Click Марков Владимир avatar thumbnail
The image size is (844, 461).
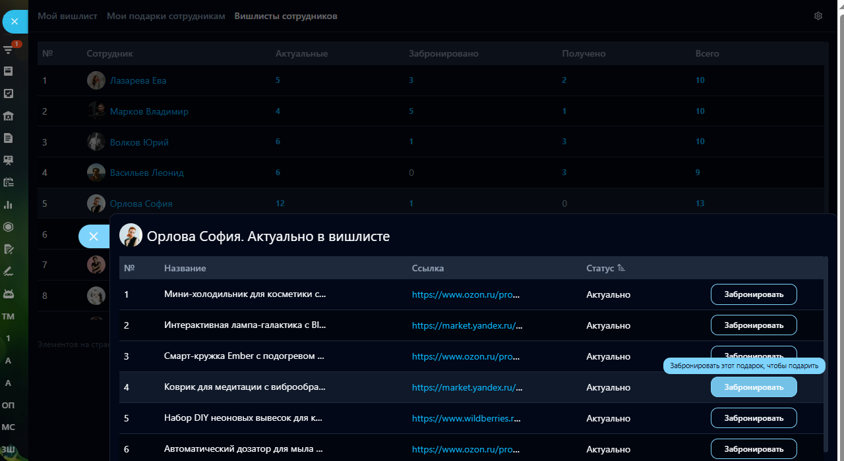[x=96, y=111]
